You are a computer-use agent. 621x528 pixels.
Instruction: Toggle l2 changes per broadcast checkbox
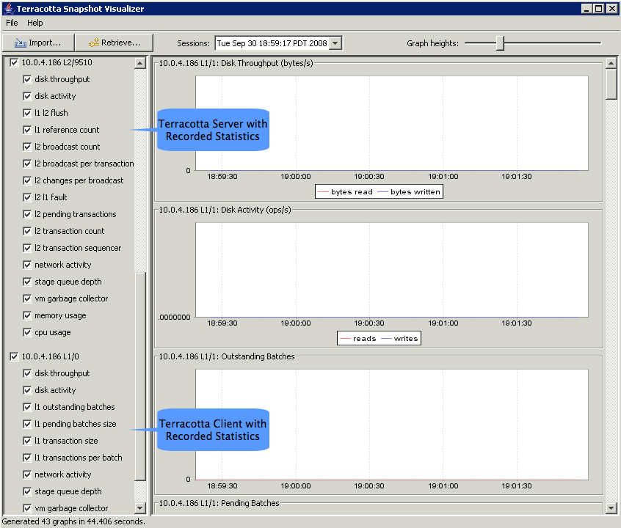pyautogui.click(x=27, y=180)
